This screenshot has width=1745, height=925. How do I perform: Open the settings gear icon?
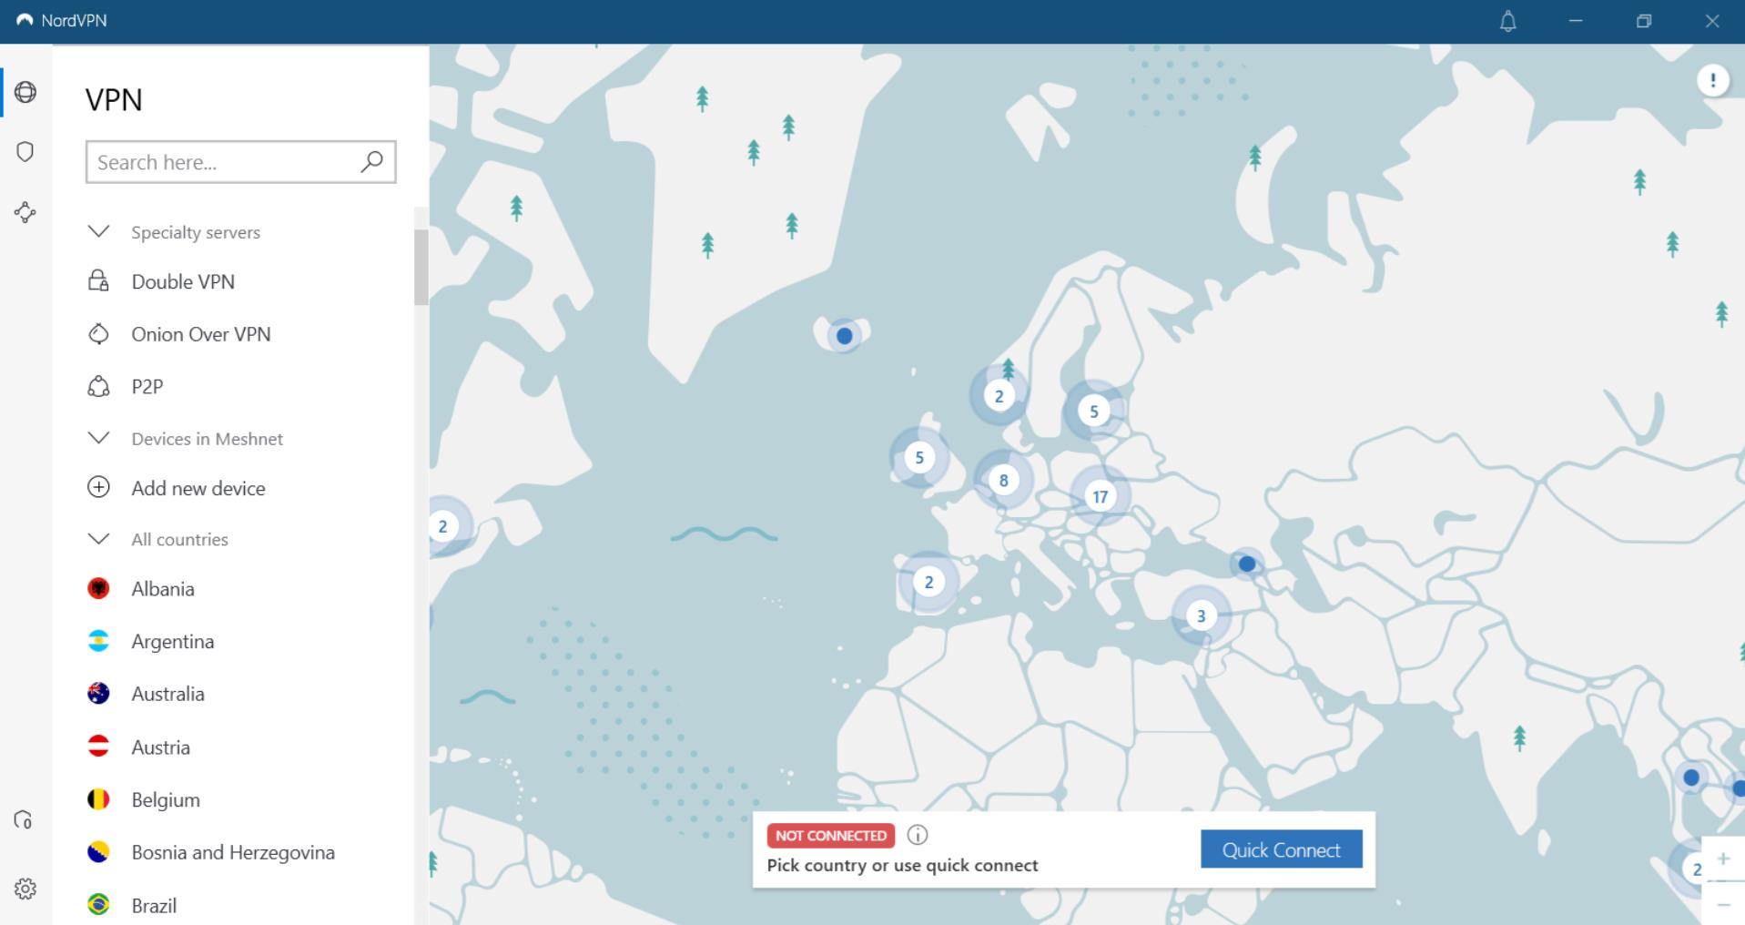pos(25,889)
